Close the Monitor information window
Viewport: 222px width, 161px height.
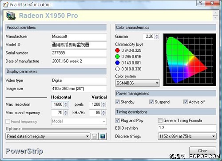pyautogui.click(x=212, y=3)
